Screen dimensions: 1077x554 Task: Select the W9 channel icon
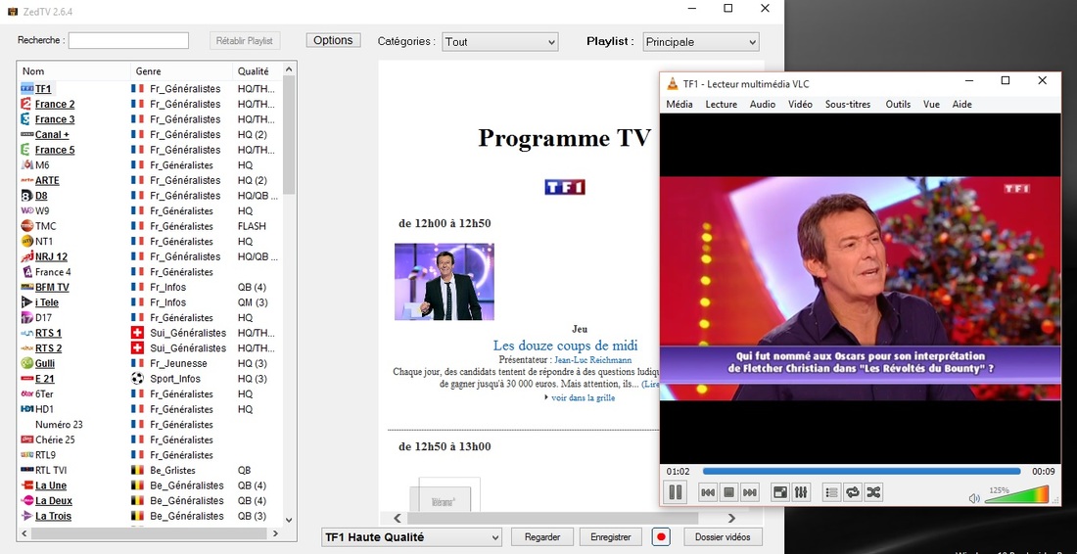pyautogui.click(x=26, y=210)
